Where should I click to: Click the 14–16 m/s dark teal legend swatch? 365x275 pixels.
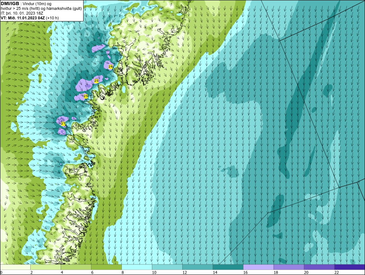point(228,267)
